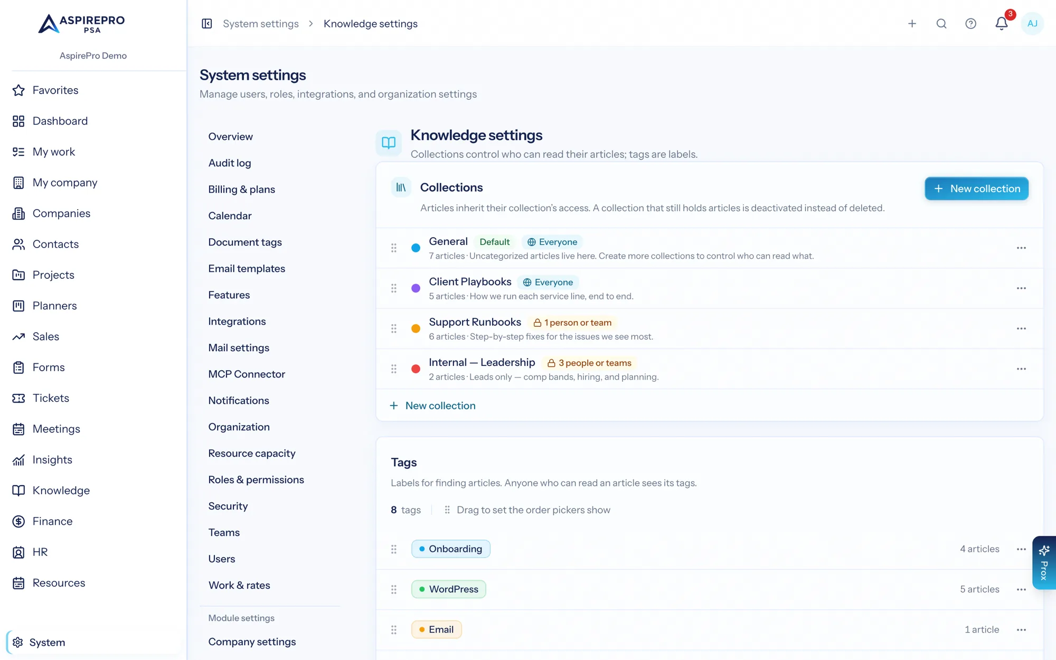Screen dimensions: 1056x660
Task: Open more options for Client Playbooks
Action: point(1021,288)
